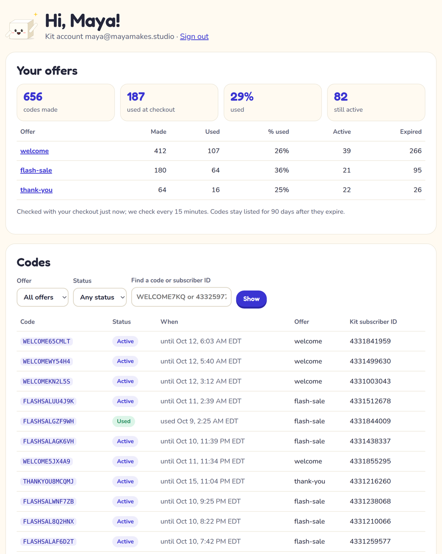Click the '% used' column header

pos(278,132)
